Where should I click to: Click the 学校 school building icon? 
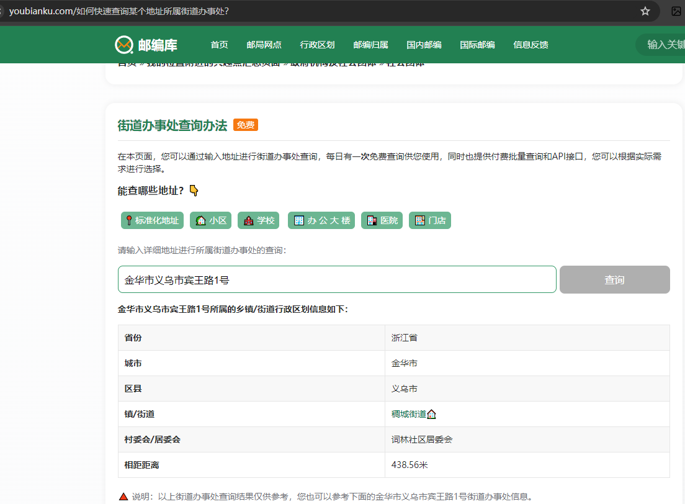click(x=248, y=220)
